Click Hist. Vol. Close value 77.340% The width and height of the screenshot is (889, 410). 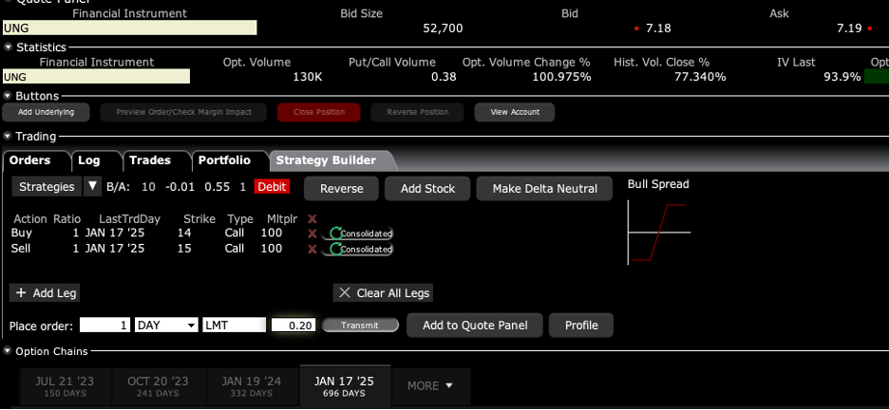tap(700, 77)
